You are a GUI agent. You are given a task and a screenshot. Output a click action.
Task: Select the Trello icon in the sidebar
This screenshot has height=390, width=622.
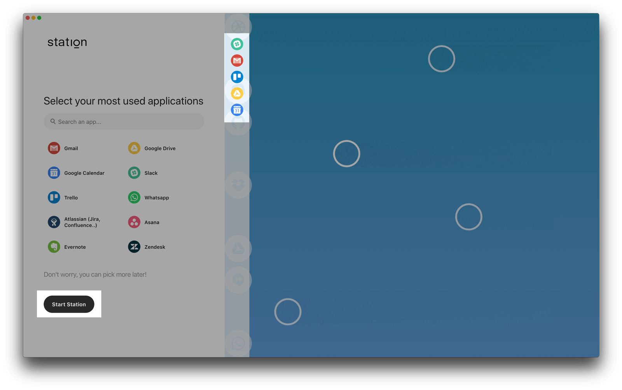click(238, 77)
